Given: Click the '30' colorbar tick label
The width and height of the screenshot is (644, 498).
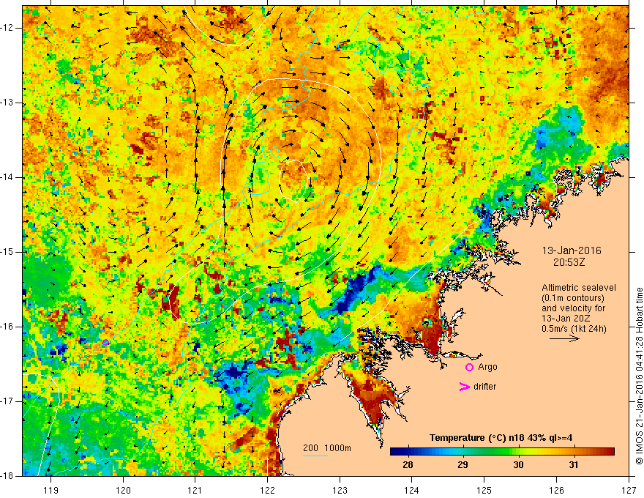Looking at the screenshot, I should click(518, 465).
